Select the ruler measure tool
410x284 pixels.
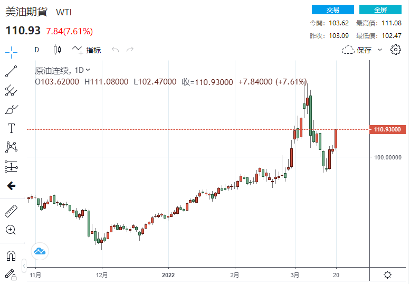click(11, 211)
